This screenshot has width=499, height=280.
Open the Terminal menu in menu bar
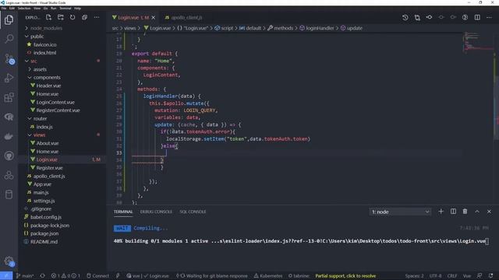tap(65, 9)
